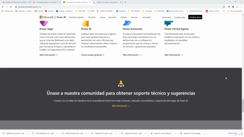Open Power Automate Más información link
The image size is (244, 137).
(132, 55)
